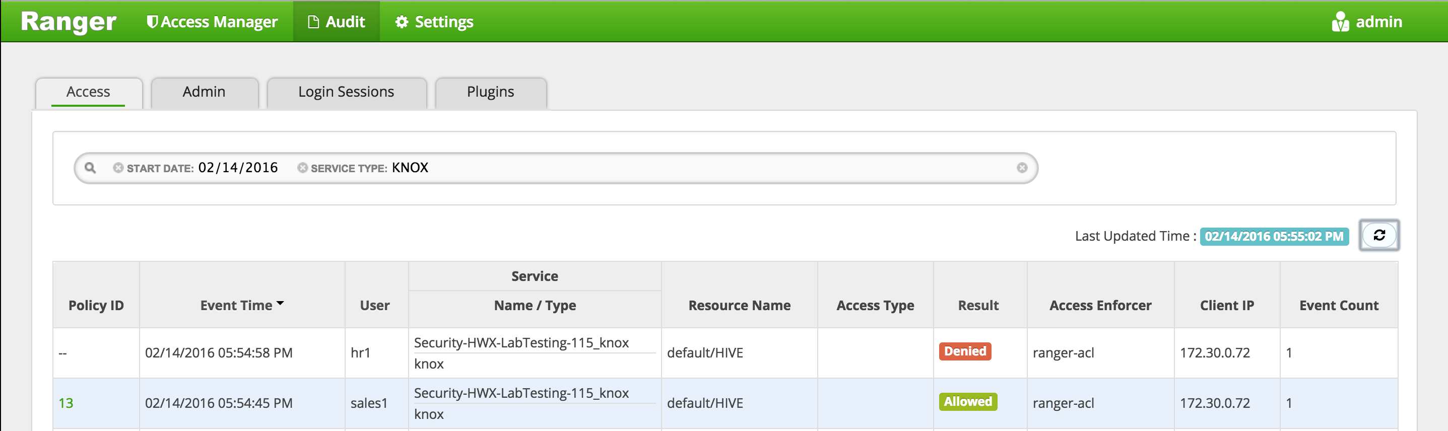The width and height of the screenshot is (1448, 431).
Task: Click the admin user icon
Action: point(1340,21)
